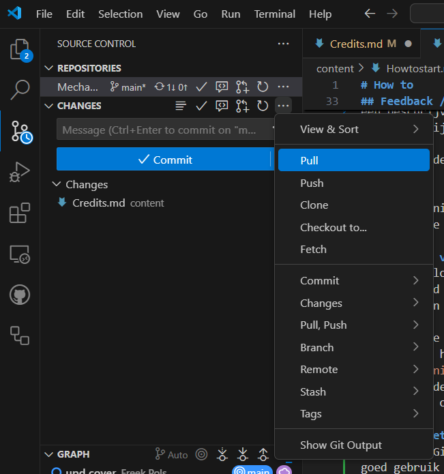
Task: Click comment icon in Changes header
Action: click(x=222, y=106)
